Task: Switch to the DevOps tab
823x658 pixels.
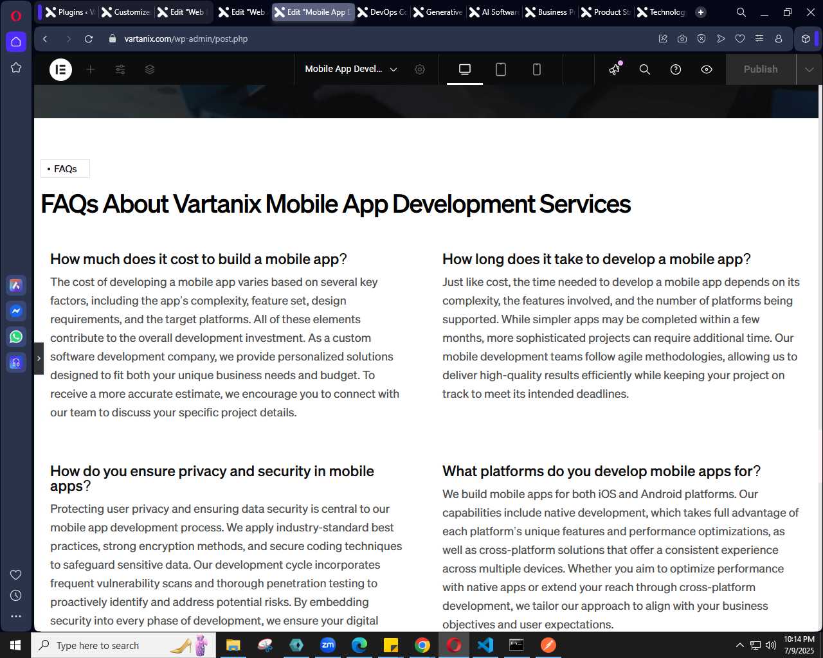Action: [383, 12]
